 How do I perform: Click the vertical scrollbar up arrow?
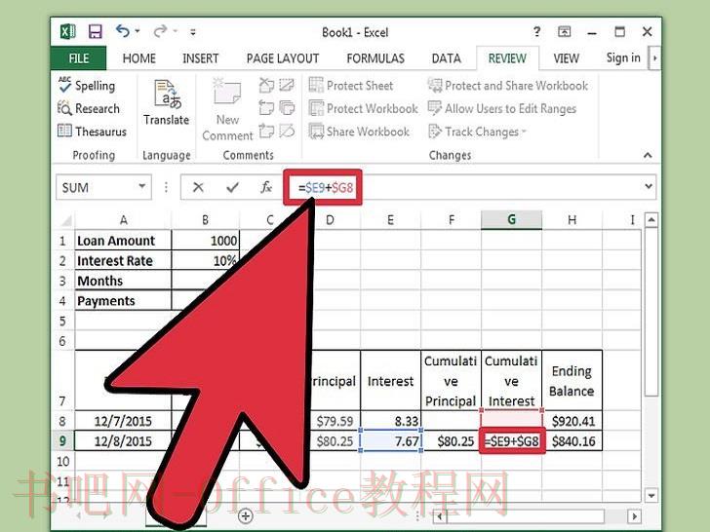[651, 220]
